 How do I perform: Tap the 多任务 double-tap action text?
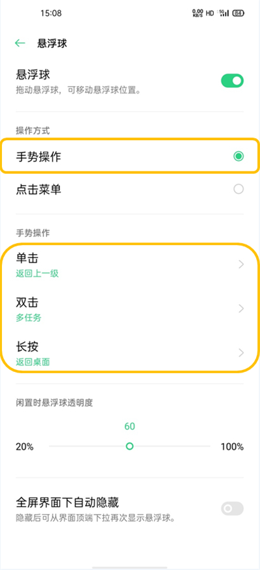pos(29,318)
